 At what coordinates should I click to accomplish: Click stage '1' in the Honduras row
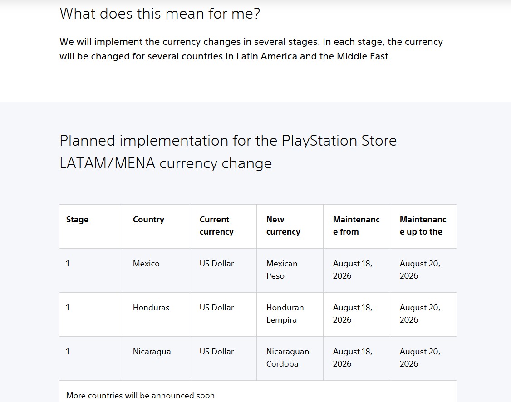click(x=68, y=308)
